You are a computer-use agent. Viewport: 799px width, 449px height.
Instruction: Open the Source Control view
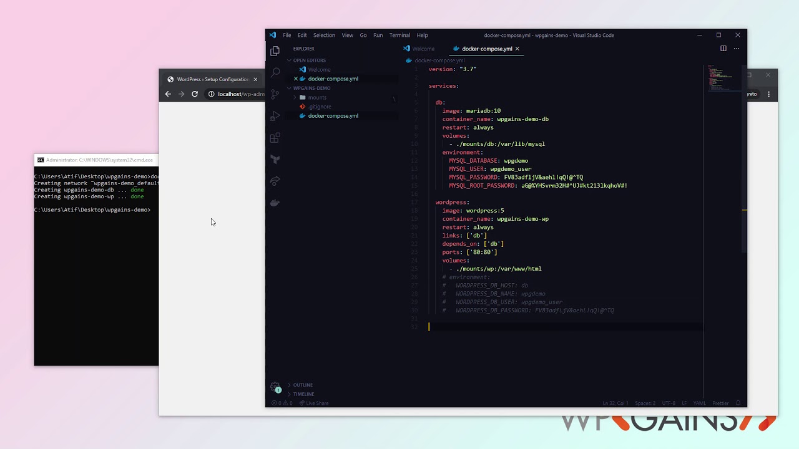point(275,95)
